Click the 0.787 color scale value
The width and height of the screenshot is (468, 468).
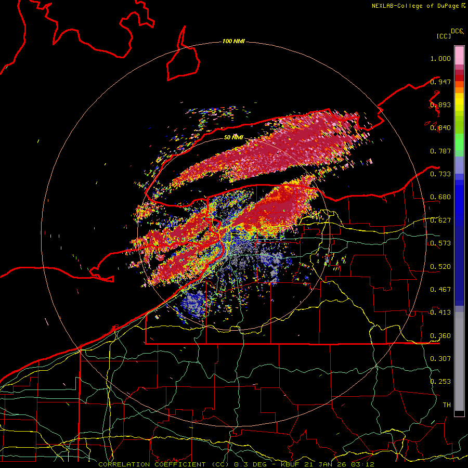click(440, 151)
